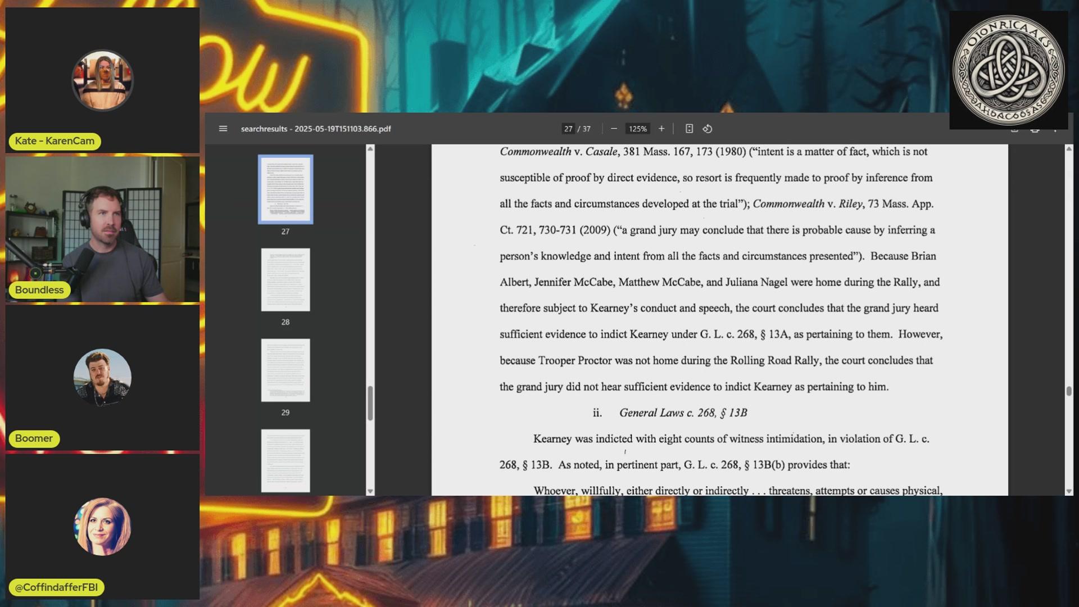Click the Celtic knot logo emblem
The image size is (1079, 607).
pyautogui.click(x=1008, y=70)
